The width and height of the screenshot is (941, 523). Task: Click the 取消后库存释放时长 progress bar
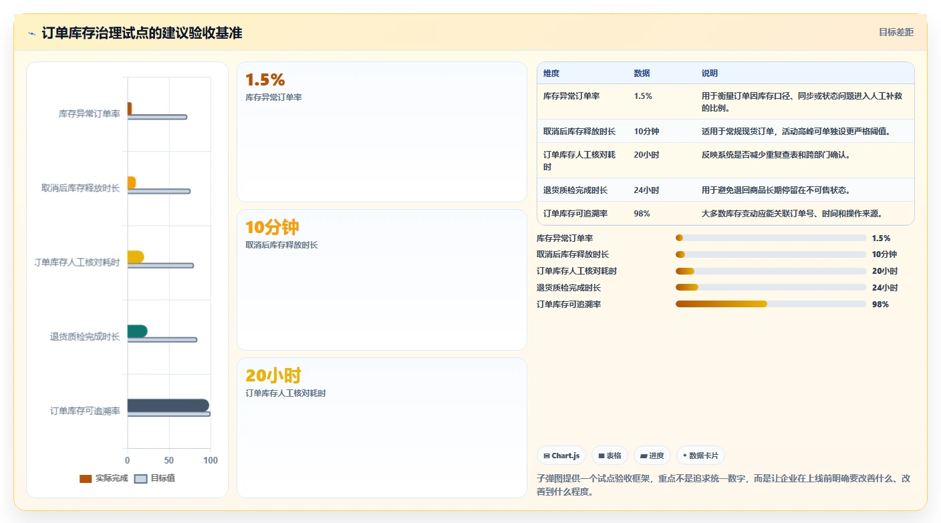point(771,254)
